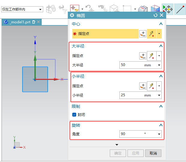Click the green Y axis arrow handle
The height and width of the screenshot is (162, 186).
tap(35, 58)
